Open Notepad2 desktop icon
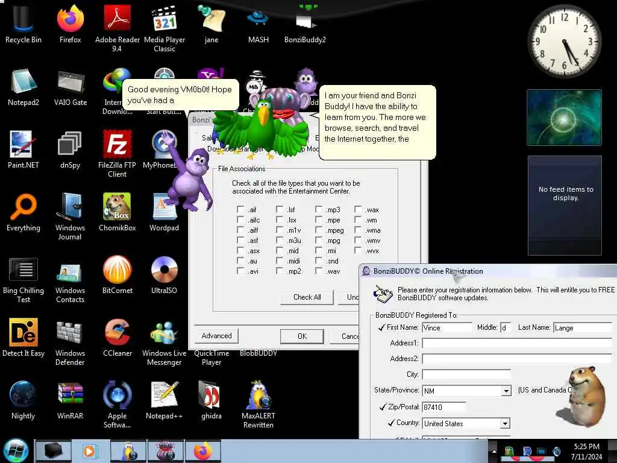Viewport: 617px width, 463px height. click(x=23, y=87)
